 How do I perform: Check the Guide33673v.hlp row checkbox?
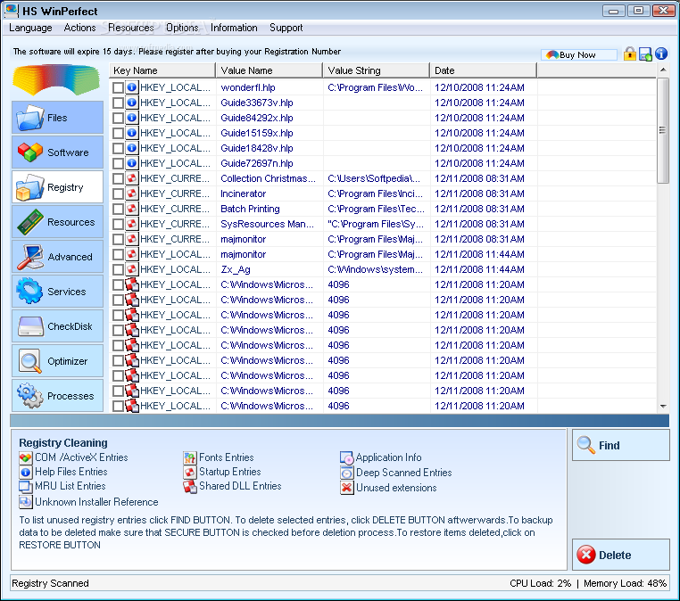(x=118, y=103)
